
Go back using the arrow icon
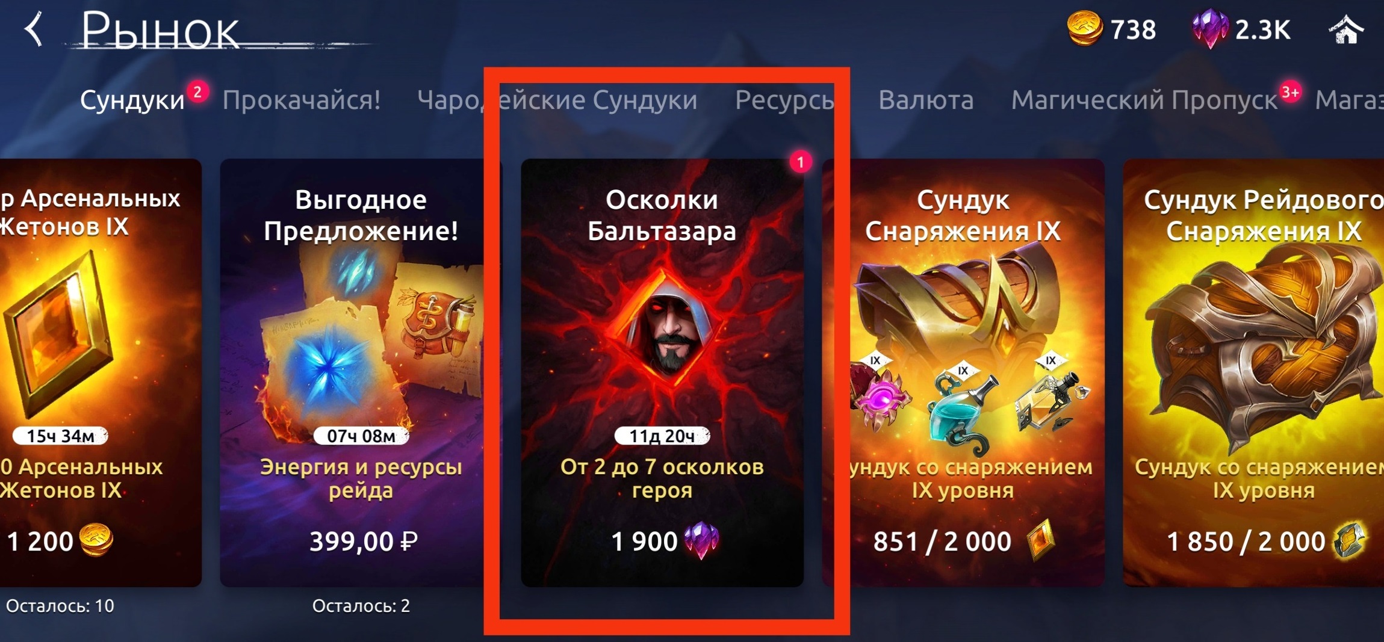click(34, 29)
